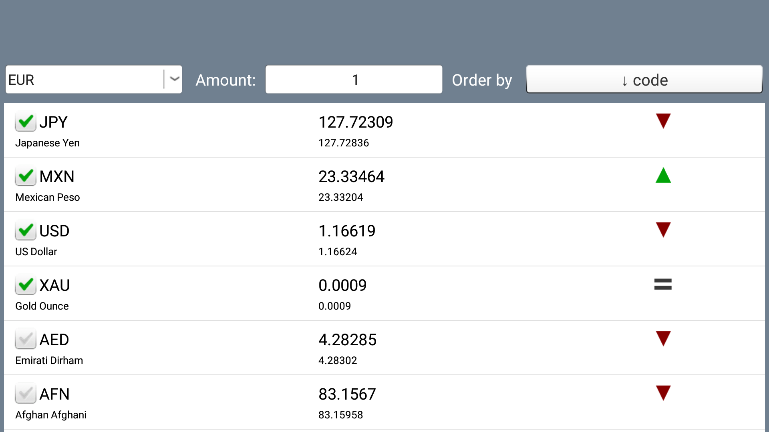Open the EUR base currency dropdown
Image resolution: width=769 pixels, height=432 pixels.
tap(93, 80)
